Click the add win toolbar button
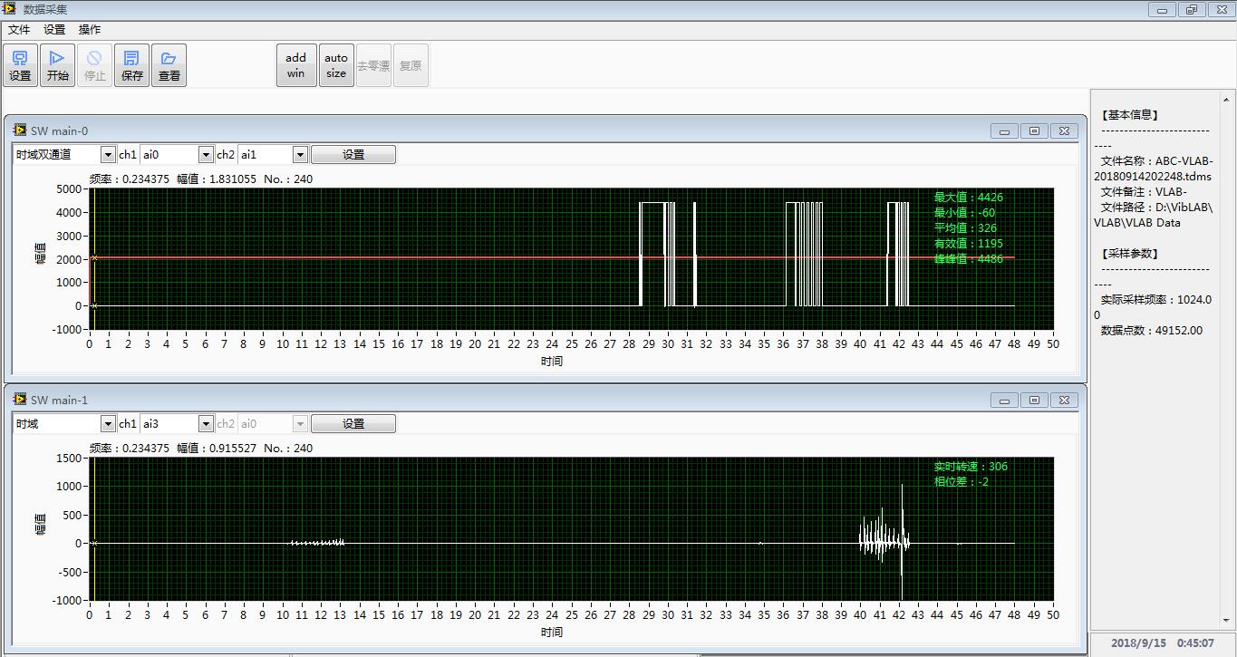Viewport: 1237px width, 657px height. point(296,65)
